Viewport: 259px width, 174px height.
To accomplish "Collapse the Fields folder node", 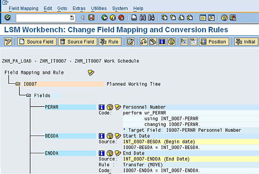I will (x=28, y=95).
